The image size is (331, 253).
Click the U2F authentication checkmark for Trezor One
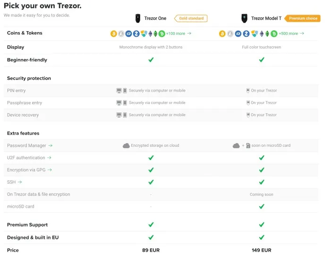click(151, 158)
